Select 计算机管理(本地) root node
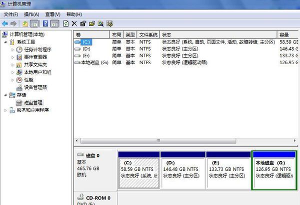Image resolution: width=300 pixels, height=205 pixels. (27, 35)
